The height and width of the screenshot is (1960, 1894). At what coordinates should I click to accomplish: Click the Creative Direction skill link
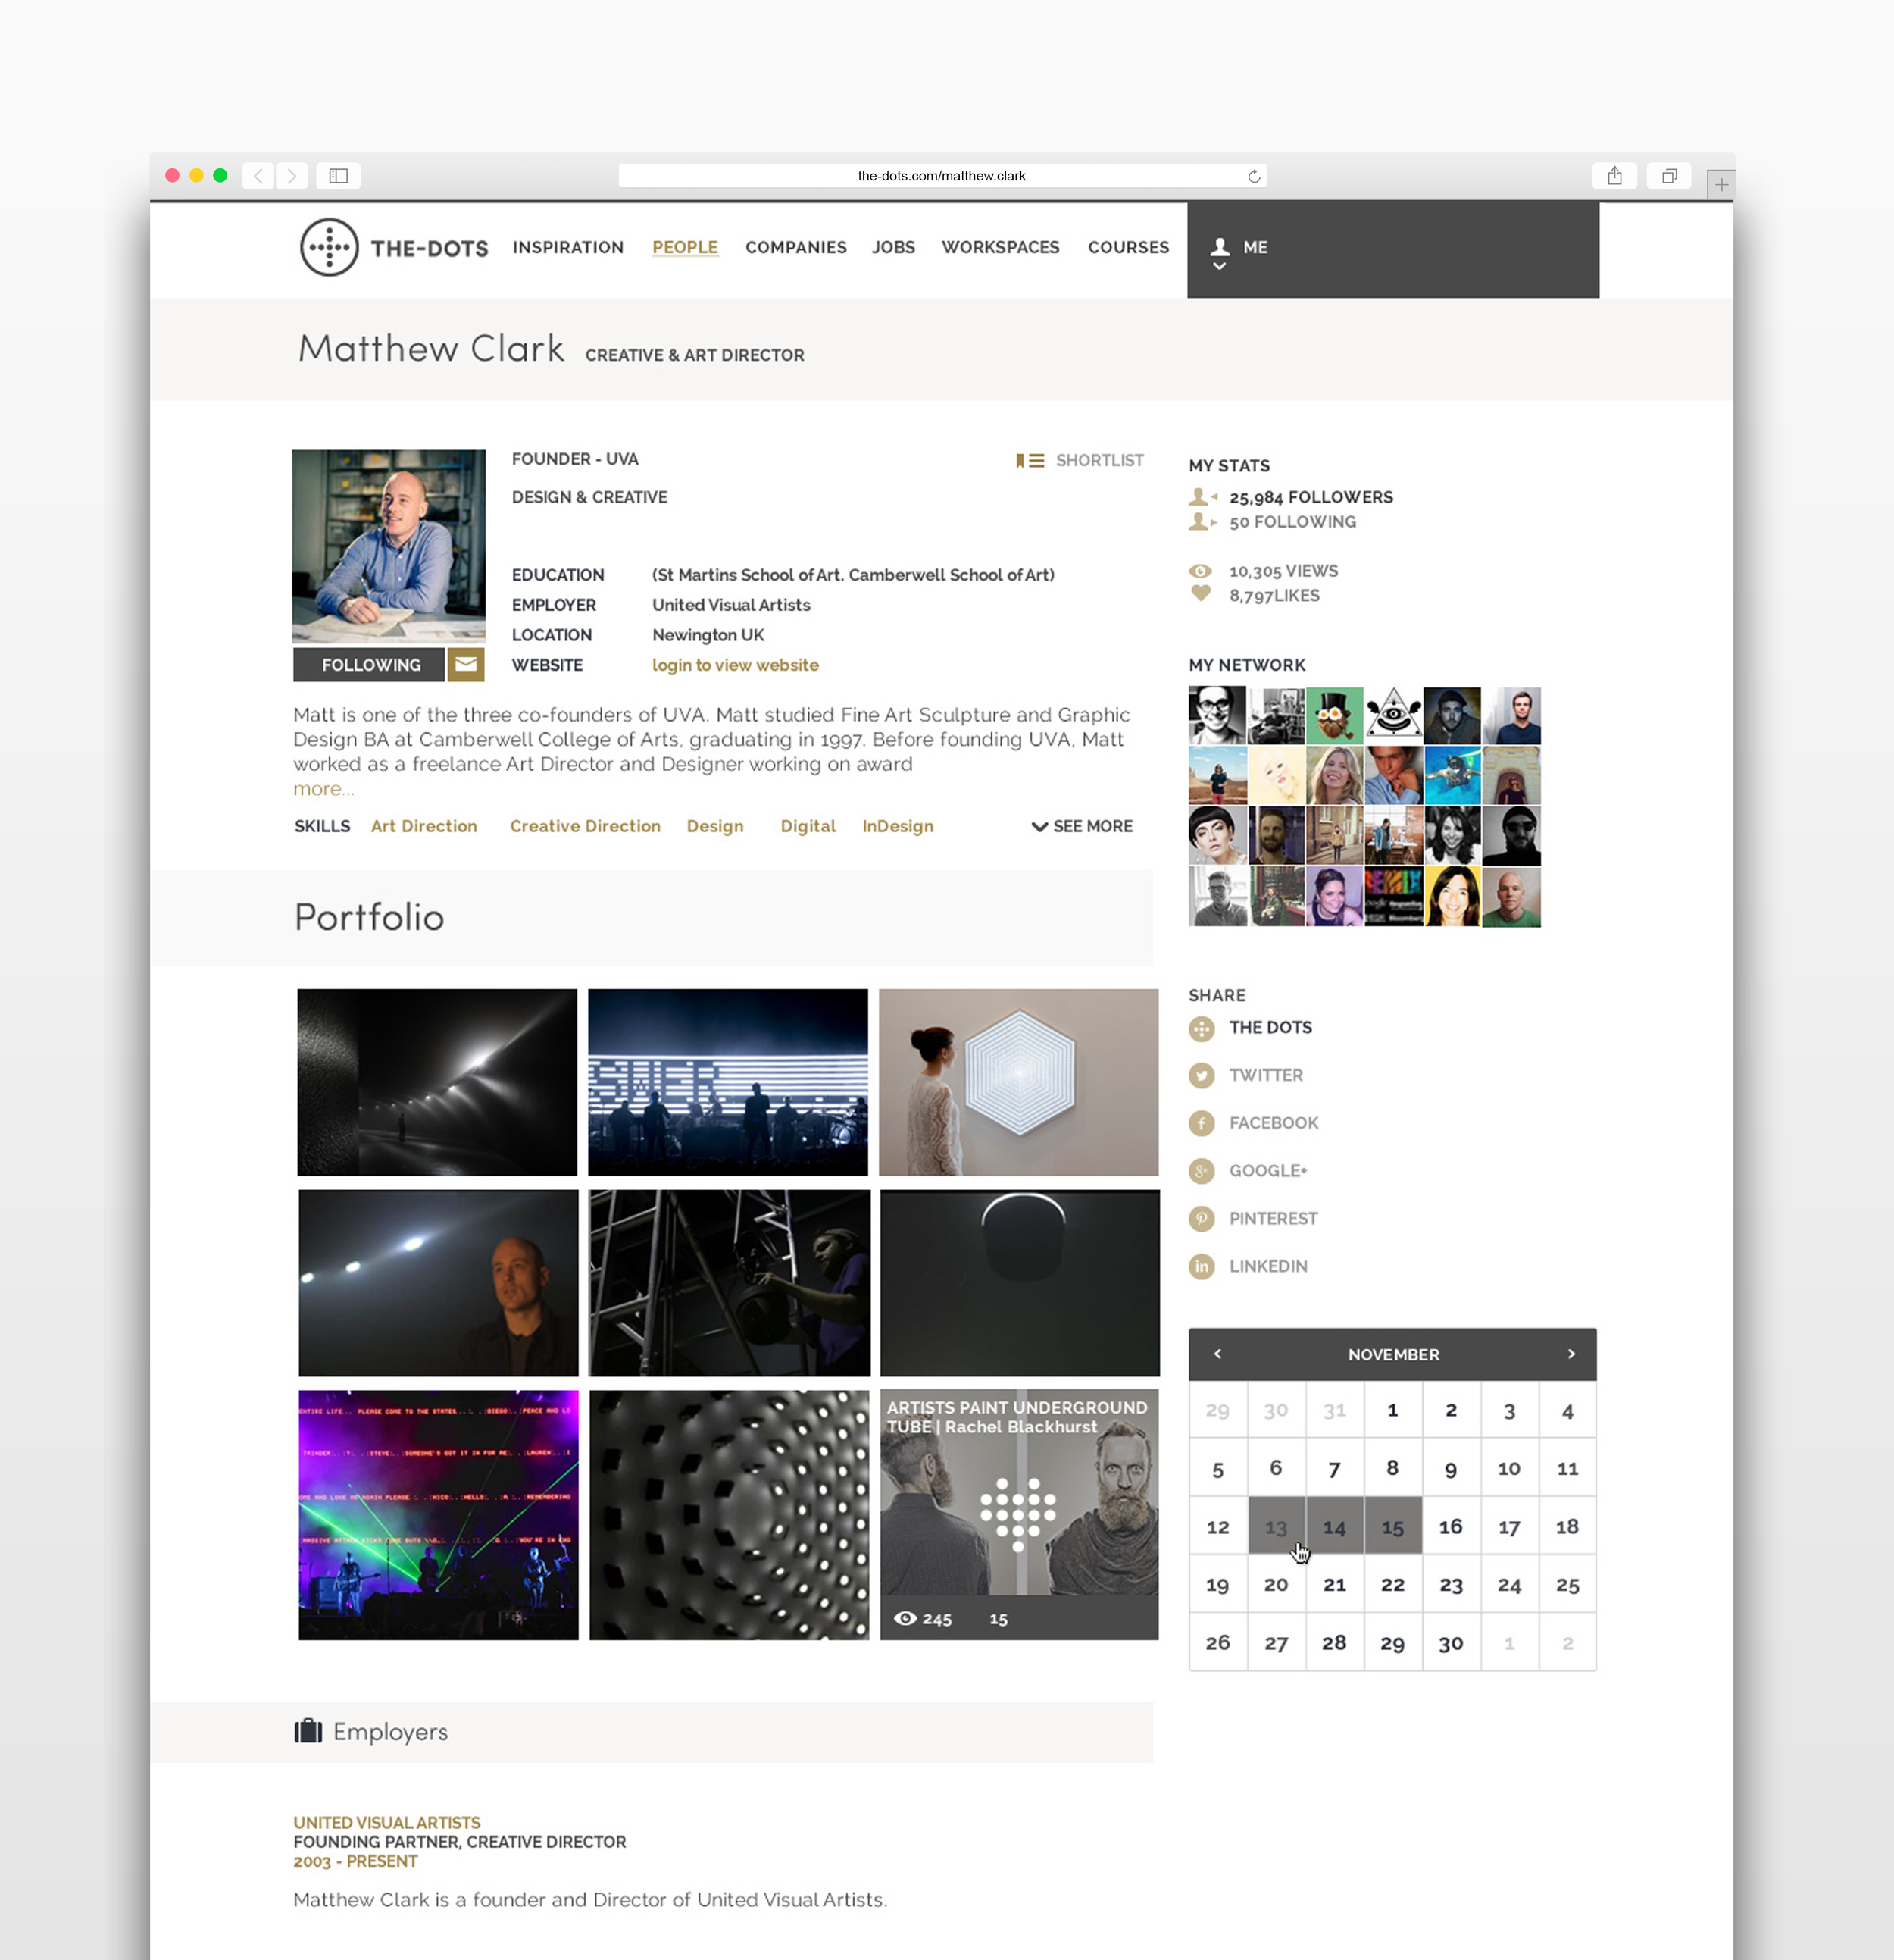click(585, 826)
